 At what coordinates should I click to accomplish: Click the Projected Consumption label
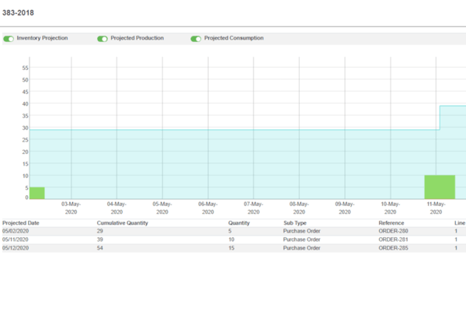point(234,38)
